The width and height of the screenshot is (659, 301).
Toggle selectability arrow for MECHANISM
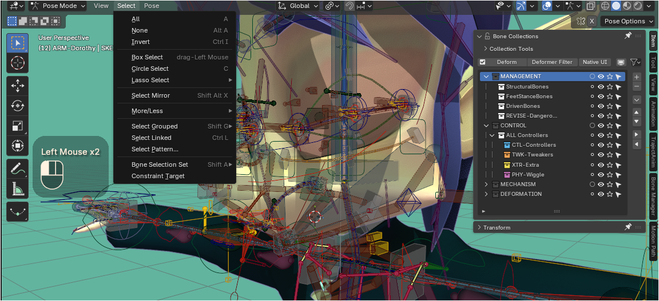(618, 184)
